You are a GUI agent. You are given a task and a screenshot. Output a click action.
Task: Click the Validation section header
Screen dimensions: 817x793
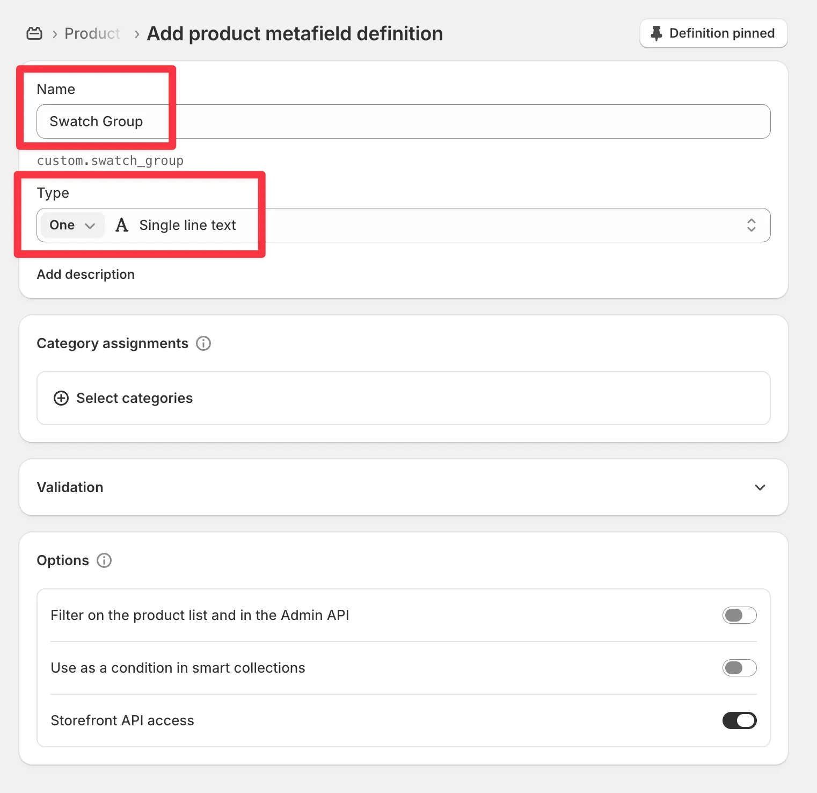[404, 487]
